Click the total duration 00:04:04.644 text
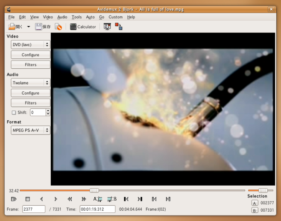The width and height of the screenshot is (281, 221). coord(131,209)
